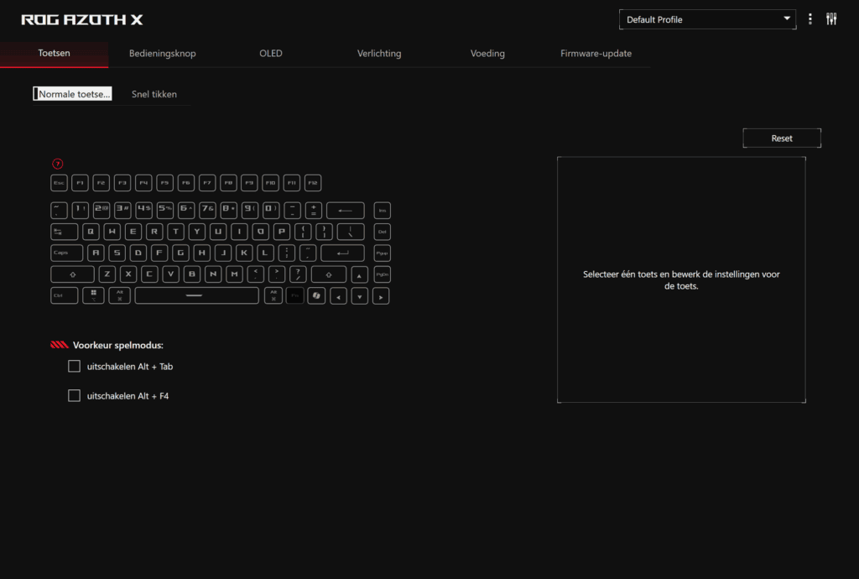Select the semicolon colon key
The width and height of the screenshot is (859, 579).
click(x=287, y=253)
